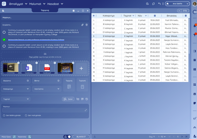Viewport: 197px width, 139px height.
Task: Click the history clock icon beside Detal
Action: click(87, 99)
